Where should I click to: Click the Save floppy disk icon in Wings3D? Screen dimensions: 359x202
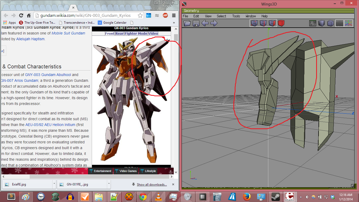tap(196, 23)
